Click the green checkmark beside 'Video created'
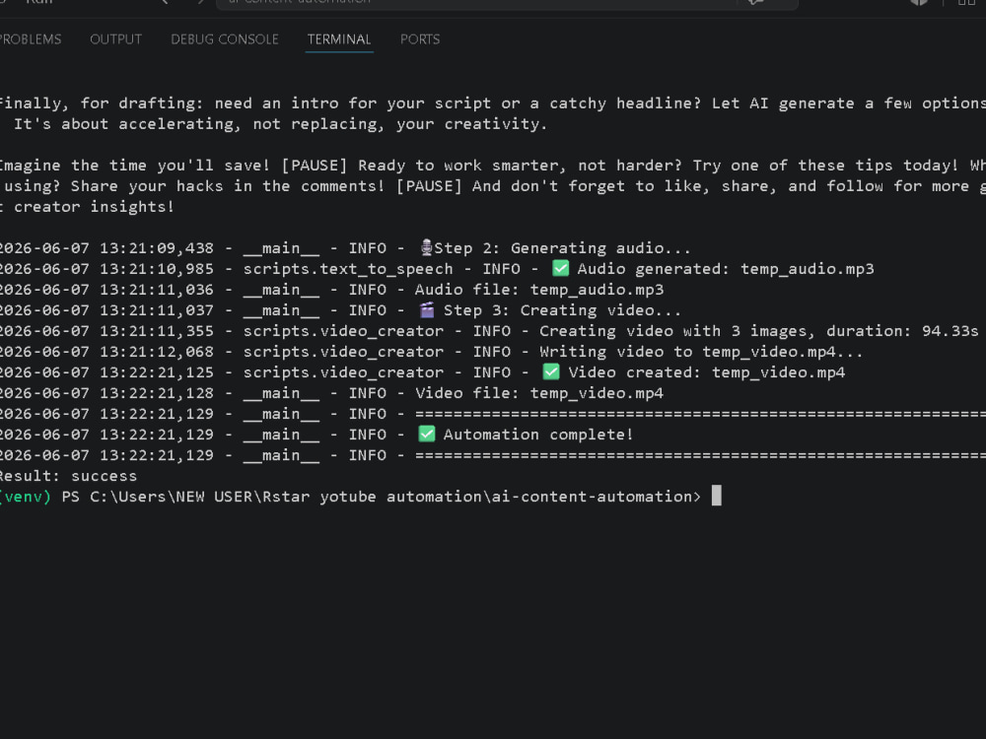Viewport: 986px width, 739px height. click(x=551, y=372)
